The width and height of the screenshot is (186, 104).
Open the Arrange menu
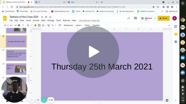coord(51,21)
